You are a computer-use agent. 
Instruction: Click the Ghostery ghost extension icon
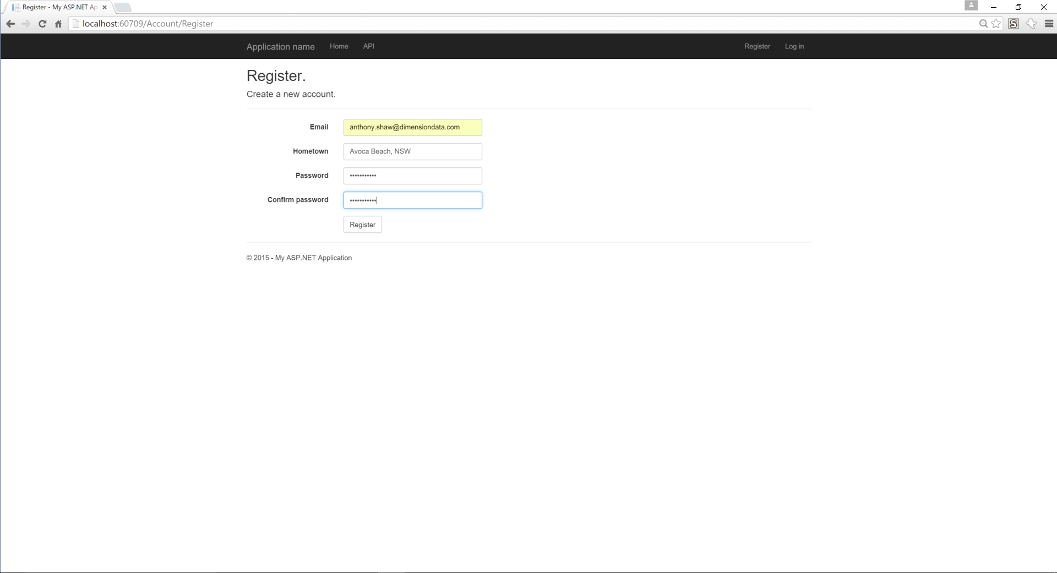(1032, 24)
